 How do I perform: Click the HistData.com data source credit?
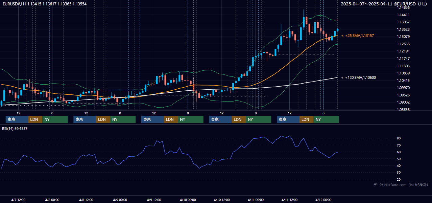[401, 185]
